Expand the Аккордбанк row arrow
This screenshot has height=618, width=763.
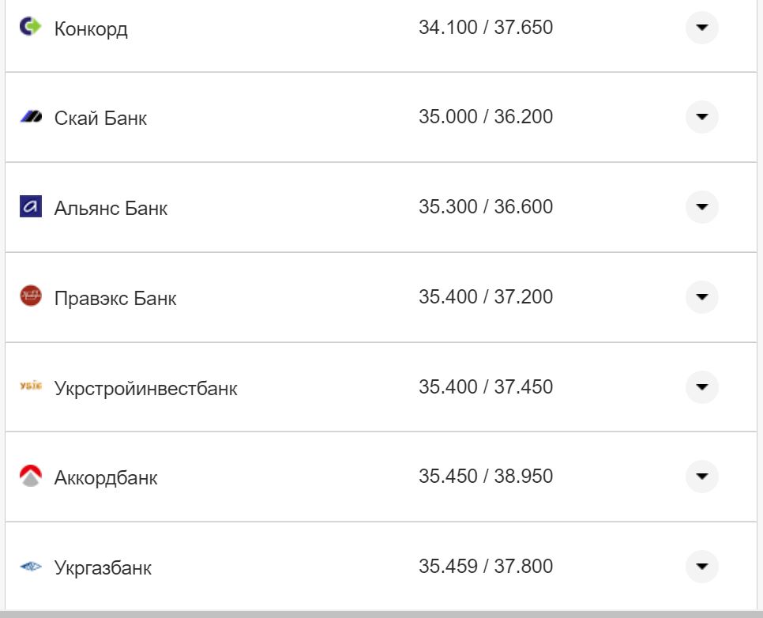pos(701,477)
